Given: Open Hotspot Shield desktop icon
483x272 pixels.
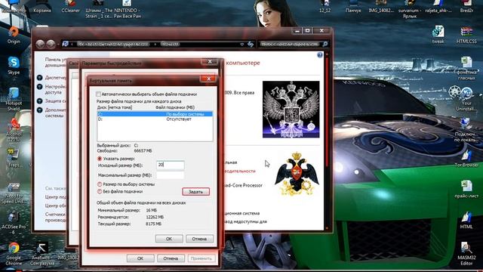Looking at the screenshot, I should click(x=14, y=99).
